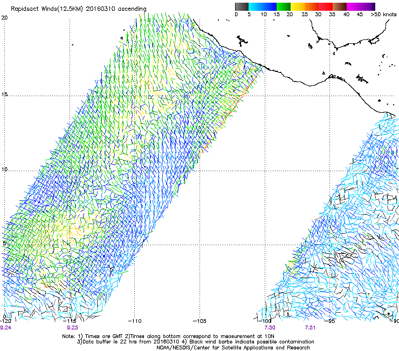
Task: Click the gray 0-5 knots legend swatch
Action: 242,6
